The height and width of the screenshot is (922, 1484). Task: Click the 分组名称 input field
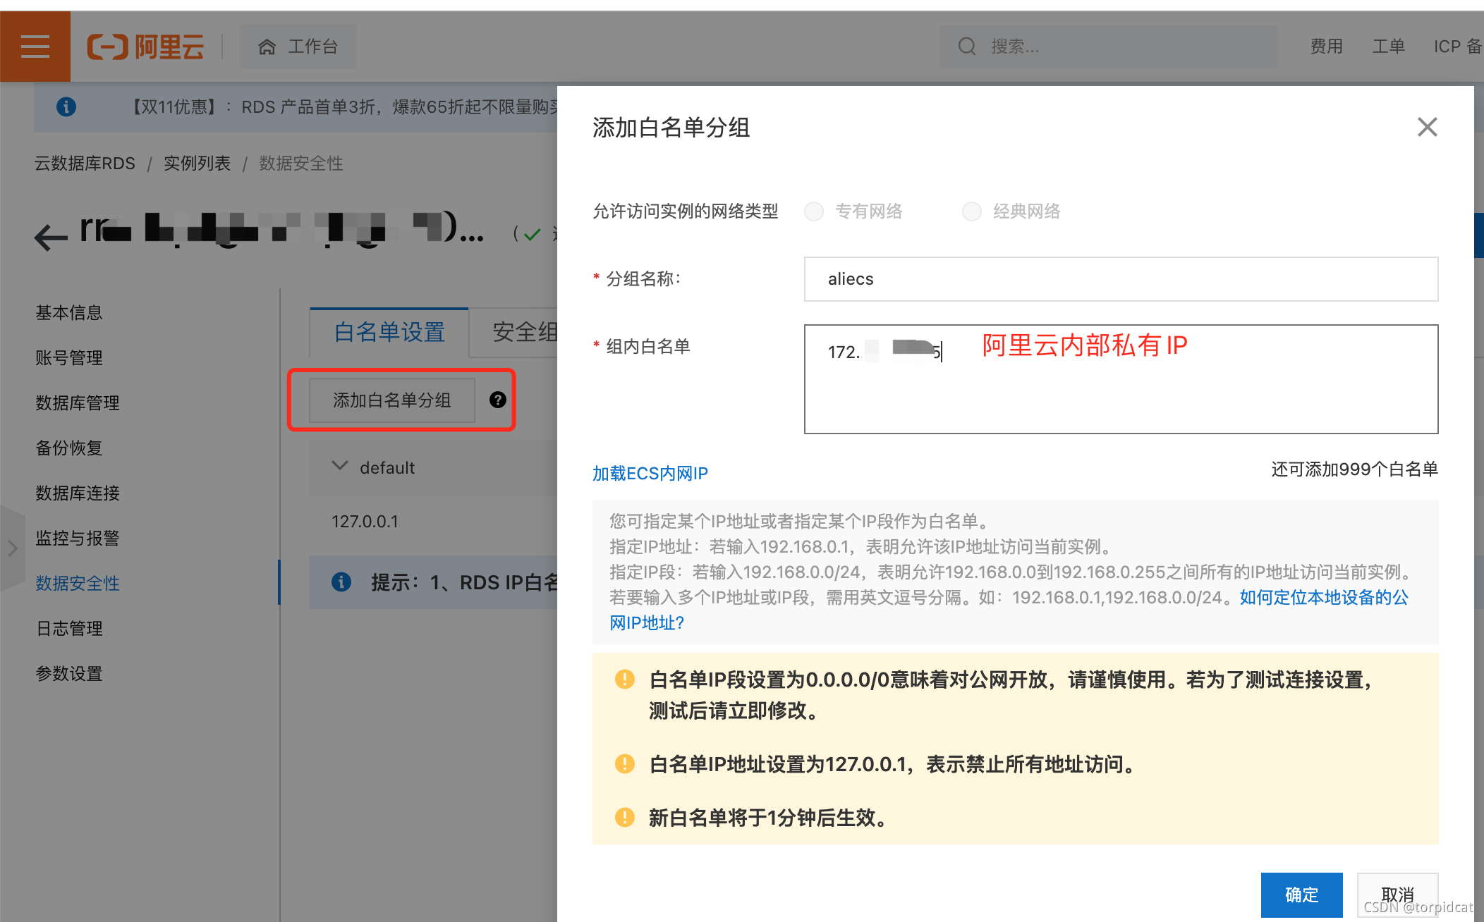(1121, 279)
